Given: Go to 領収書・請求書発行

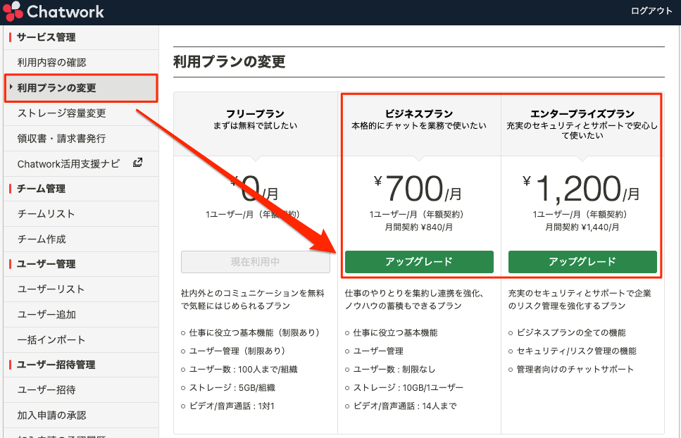Looking at the screenshot, I should [x=81, y=139].
